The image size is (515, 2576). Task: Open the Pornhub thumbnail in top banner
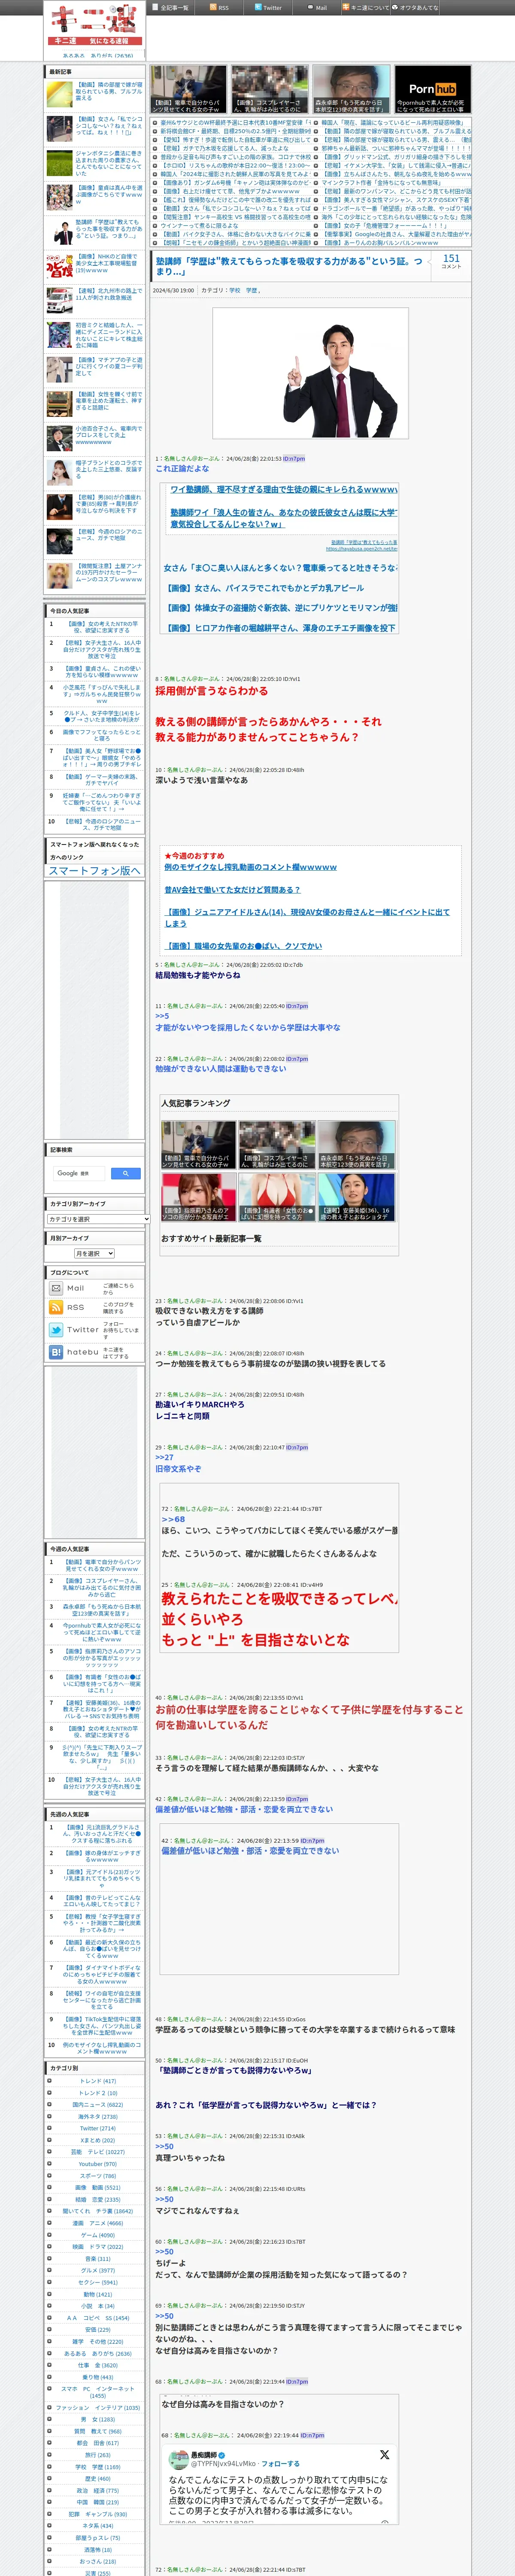coord(432,89)
